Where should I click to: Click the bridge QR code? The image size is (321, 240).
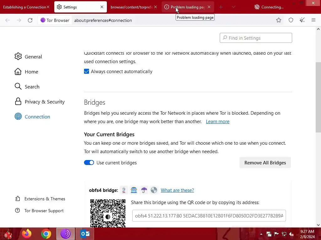pyautogui.click(x=108, y=213)
